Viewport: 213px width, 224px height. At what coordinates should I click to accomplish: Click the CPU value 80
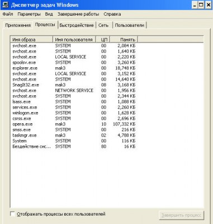tap(103, 147)
